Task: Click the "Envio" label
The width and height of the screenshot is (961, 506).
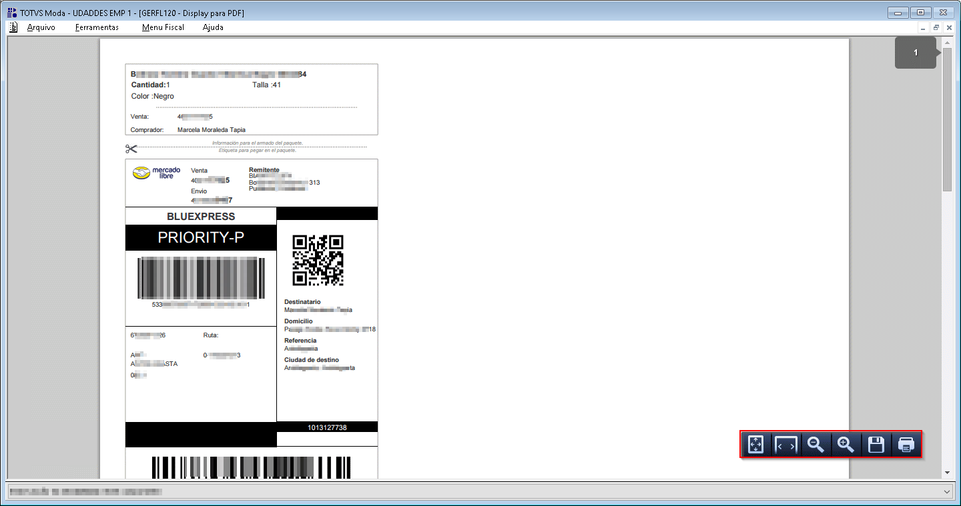Action: (199, 191)
